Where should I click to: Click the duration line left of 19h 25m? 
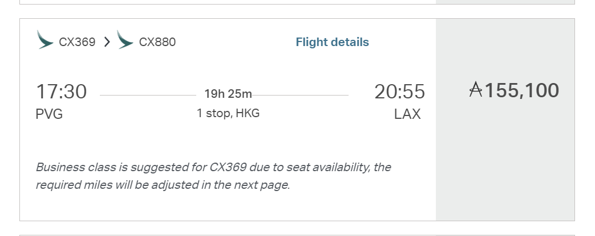click(148, 95)
